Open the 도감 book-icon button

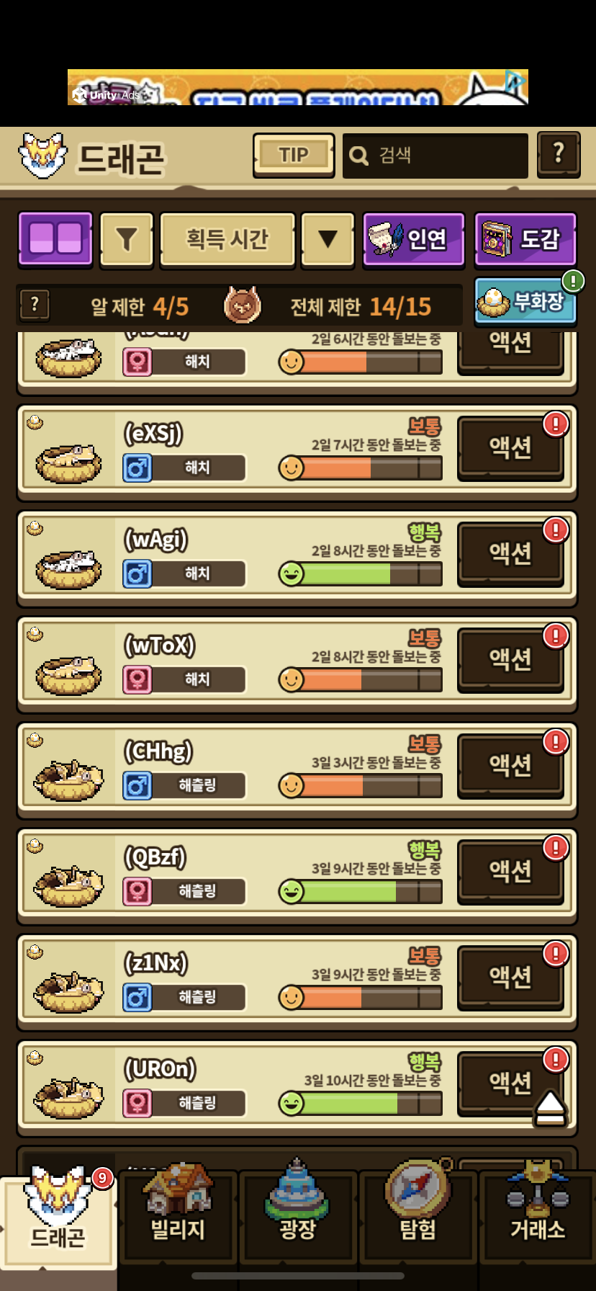tap(525, 240)
